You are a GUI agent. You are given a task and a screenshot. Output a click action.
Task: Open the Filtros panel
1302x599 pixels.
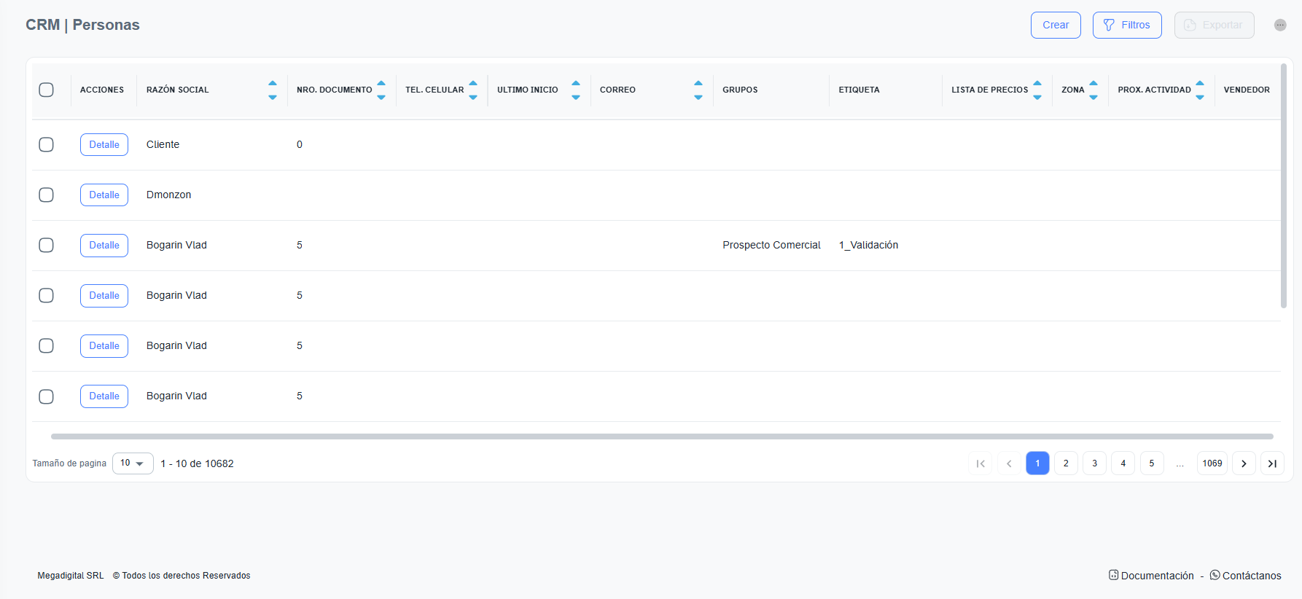pos(1126,25)
